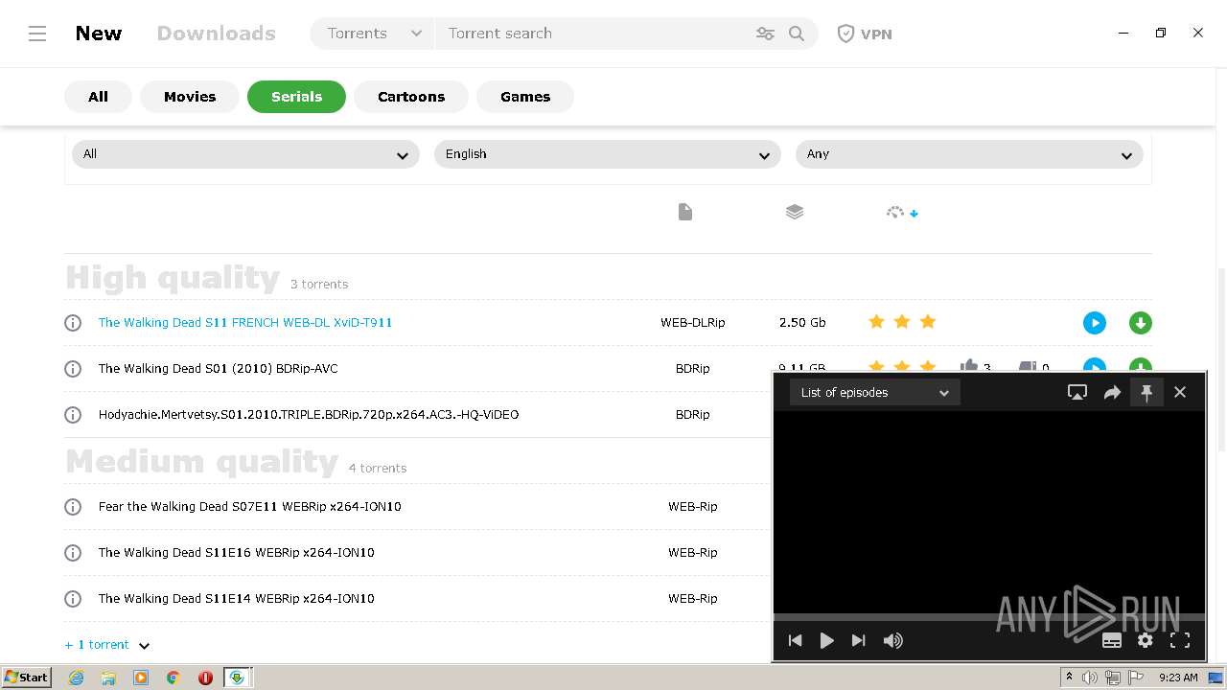Launch Opera browser from taskbar

coord(205,678)
